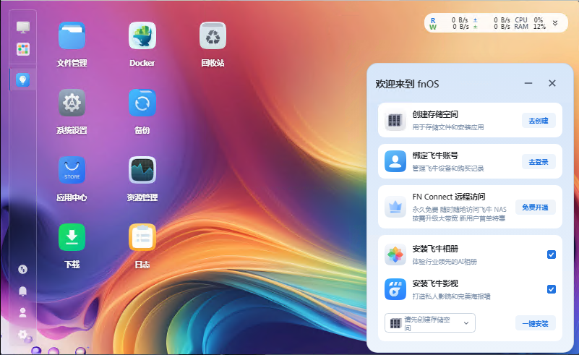Screen dimensions: 579x355
Task: Open the 日志 log app
Action: [142, 238]
